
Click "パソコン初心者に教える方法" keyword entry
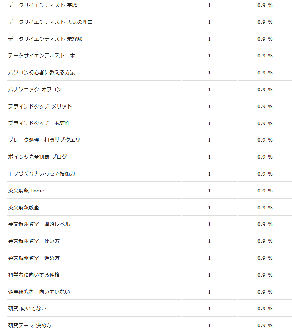tap(42, 73)
